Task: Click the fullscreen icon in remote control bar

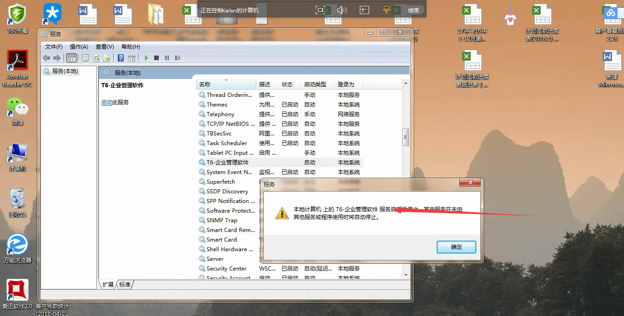Action: [x=320, y=10]
